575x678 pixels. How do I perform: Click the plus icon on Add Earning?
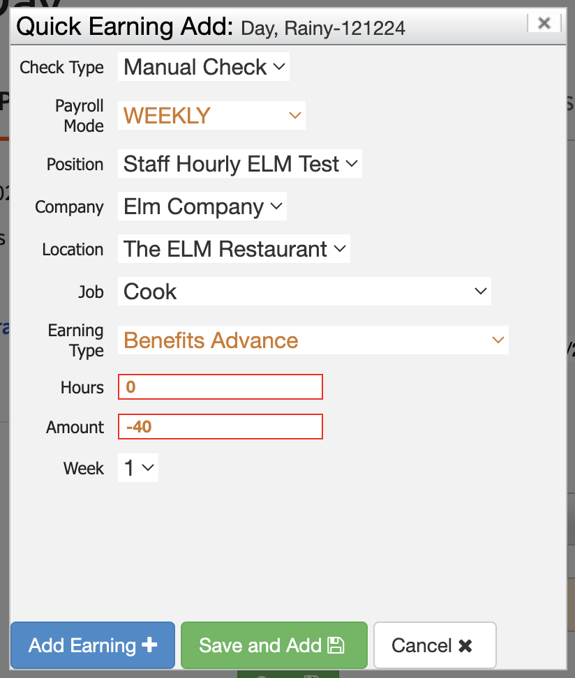coord(149,646)
